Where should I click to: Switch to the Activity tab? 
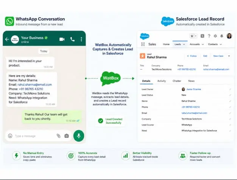coord(162,81)
